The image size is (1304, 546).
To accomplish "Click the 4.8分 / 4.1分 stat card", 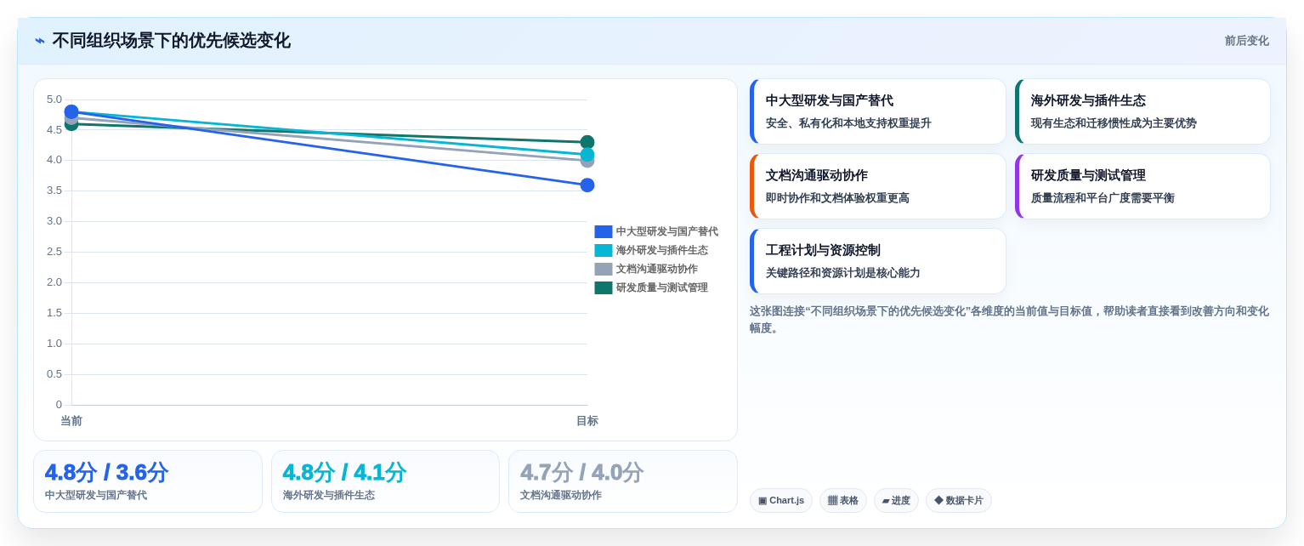I will 385,481.
